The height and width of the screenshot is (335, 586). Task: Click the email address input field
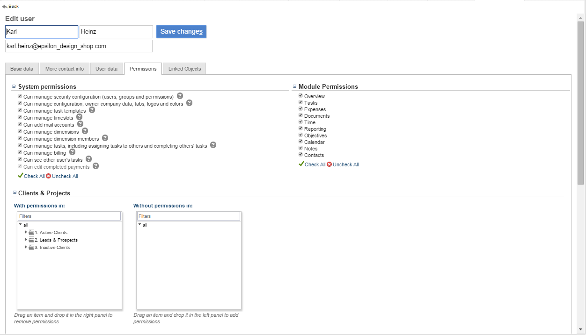pyautogui.click(x=79, y=46)
